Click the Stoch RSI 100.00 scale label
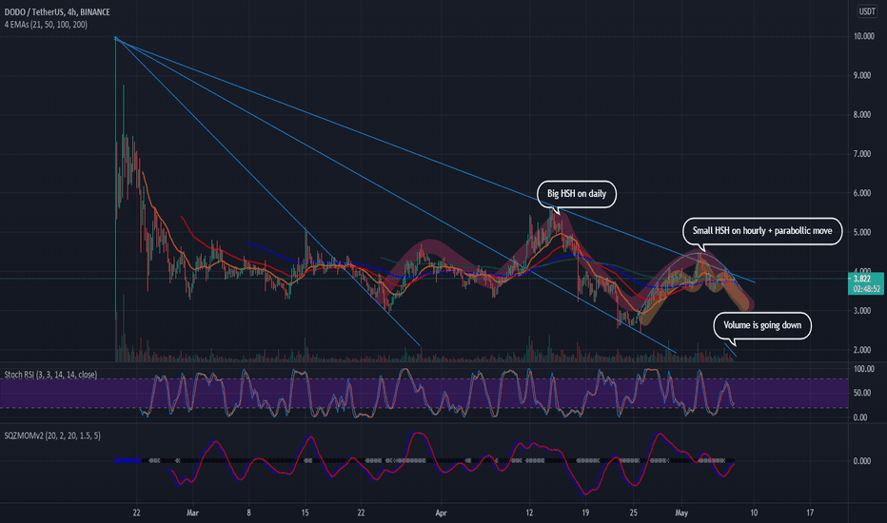Viewport: 887px width, 523px height. [864, 369]
